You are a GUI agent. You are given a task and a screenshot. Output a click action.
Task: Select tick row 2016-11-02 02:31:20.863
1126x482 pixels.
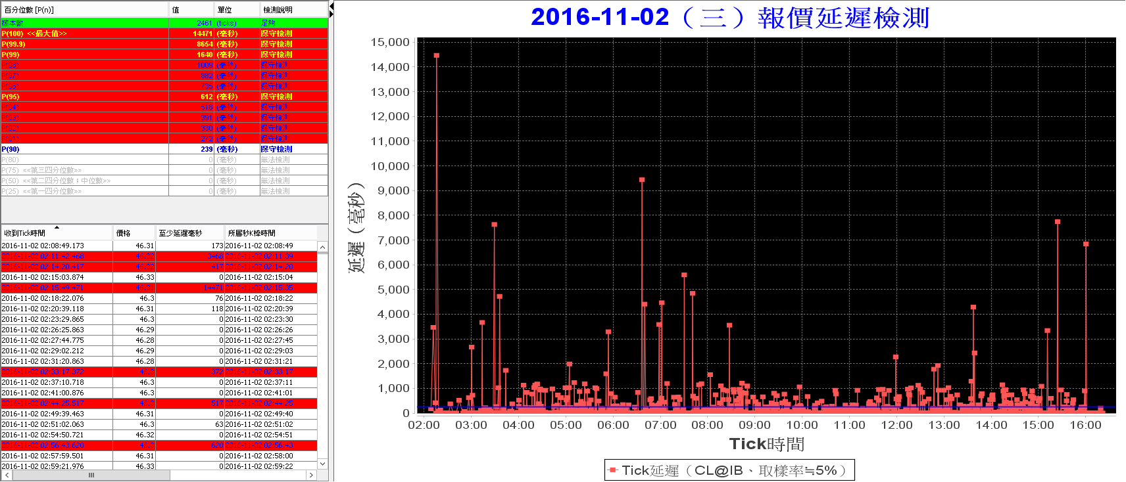pyautogui.click(x=159, y=361)
